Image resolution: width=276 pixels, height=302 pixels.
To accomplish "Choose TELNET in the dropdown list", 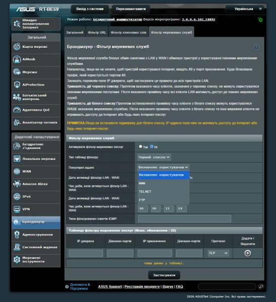I will pos(163,192).
